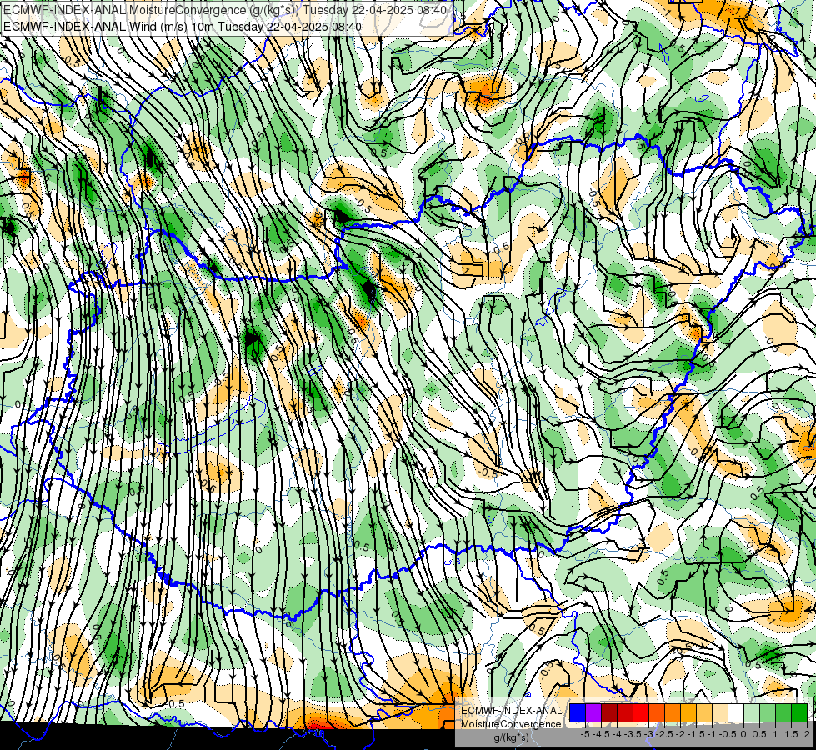Click the Wind (m/s) 10m title line
Viewport: 816px width, 750px height.
pos(183,26)
